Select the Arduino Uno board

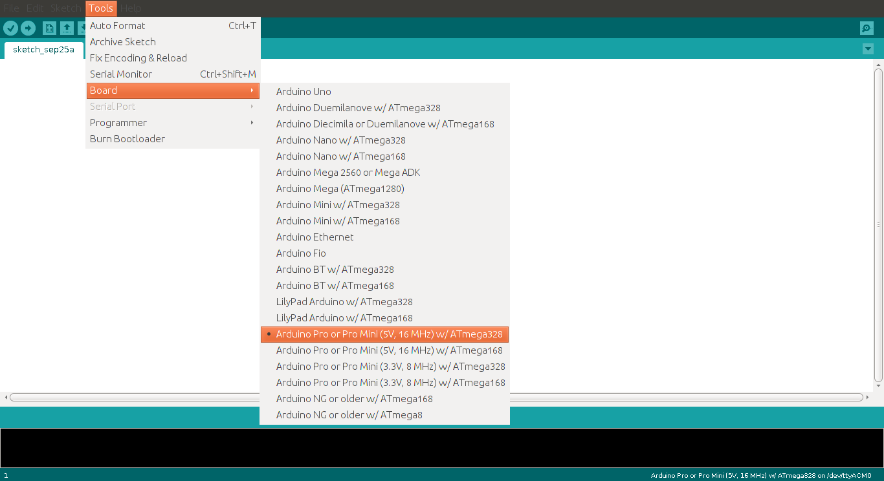click(304, 91)
